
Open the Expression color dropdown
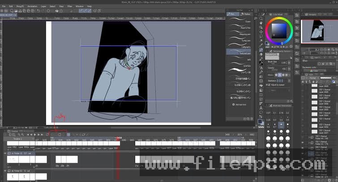pyautogui.click(x=315, y=70)
